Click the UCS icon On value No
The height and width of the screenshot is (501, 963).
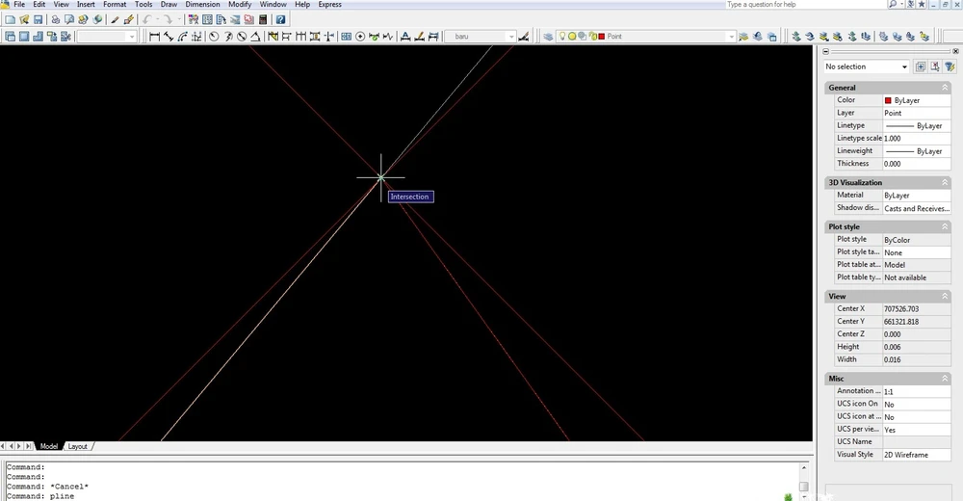point(917,405)
